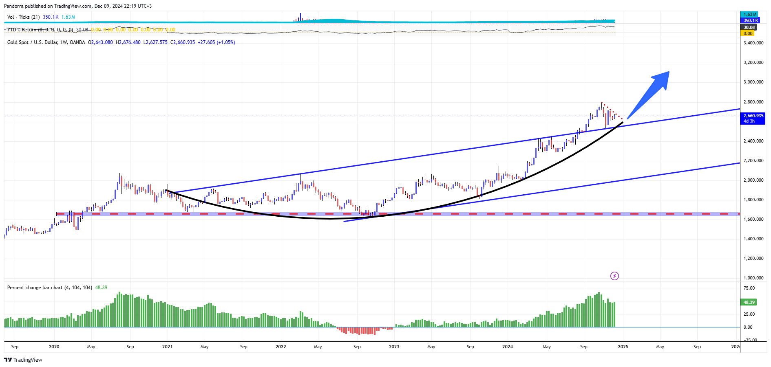Screen dimensions: 771x367
Task: Click the 2020 label on time axis
Action: click(54, 347)
